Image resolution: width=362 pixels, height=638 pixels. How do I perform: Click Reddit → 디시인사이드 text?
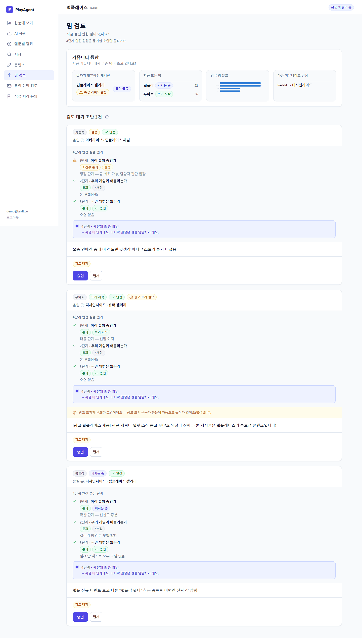(295, 85)
